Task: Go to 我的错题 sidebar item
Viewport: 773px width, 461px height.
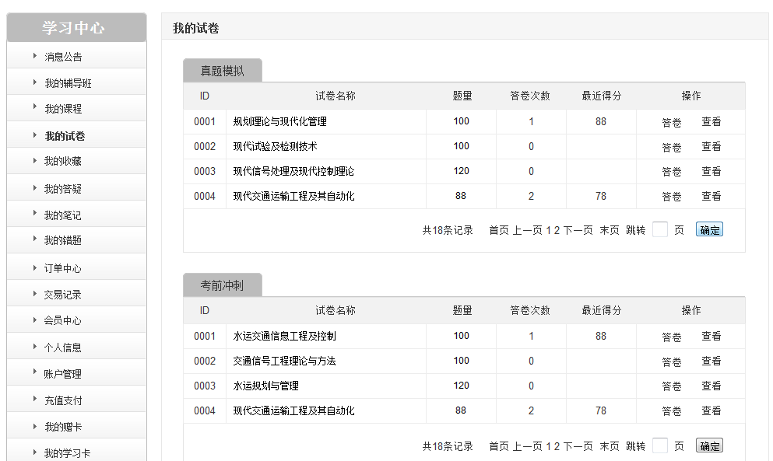Action: (x=62, y=241)
